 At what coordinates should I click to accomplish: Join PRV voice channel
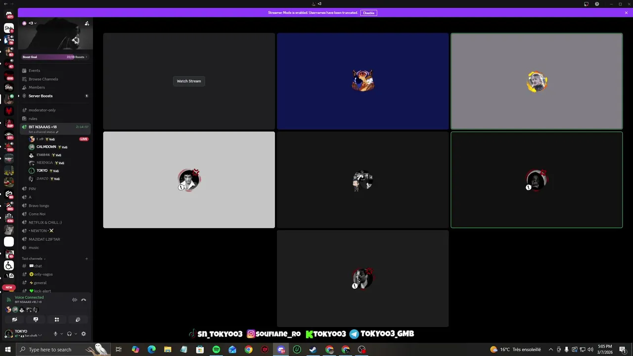click(55, 189)
